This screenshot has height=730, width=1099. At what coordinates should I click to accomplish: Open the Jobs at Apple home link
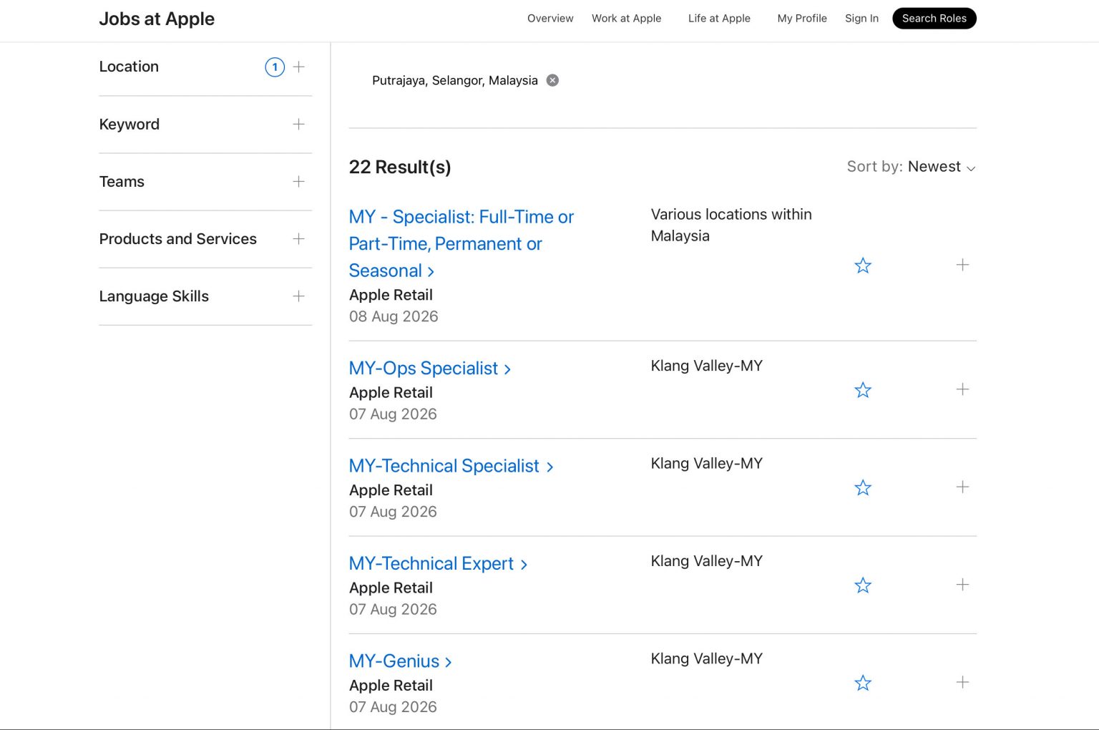tap(157, 19)
